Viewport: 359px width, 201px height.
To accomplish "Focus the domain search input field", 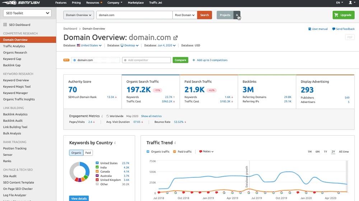I will (134, 15).
